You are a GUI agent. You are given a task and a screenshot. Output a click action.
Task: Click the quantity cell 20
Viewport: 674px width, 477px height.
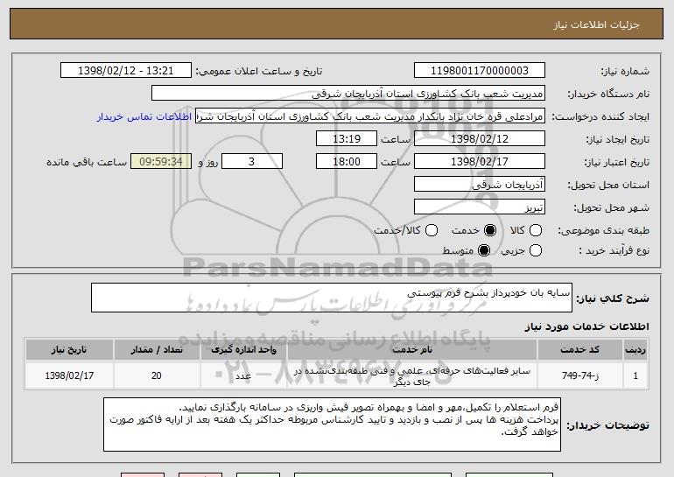coord(157,375)
